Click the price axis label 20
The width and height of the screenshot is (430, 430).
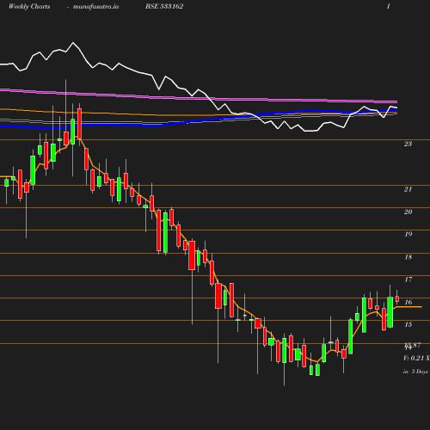(x=408, y=212)
